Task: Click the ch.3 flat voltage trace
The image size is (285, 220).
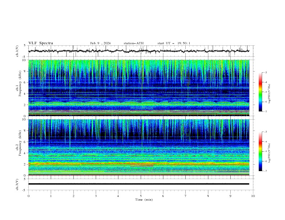Action: click(139, 184)
